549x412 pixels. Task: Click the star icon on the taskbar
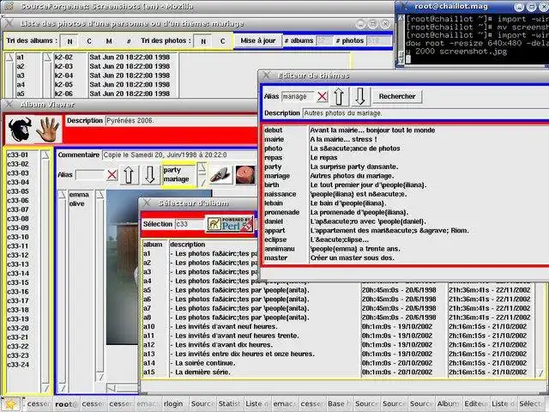tap(10, 404)
